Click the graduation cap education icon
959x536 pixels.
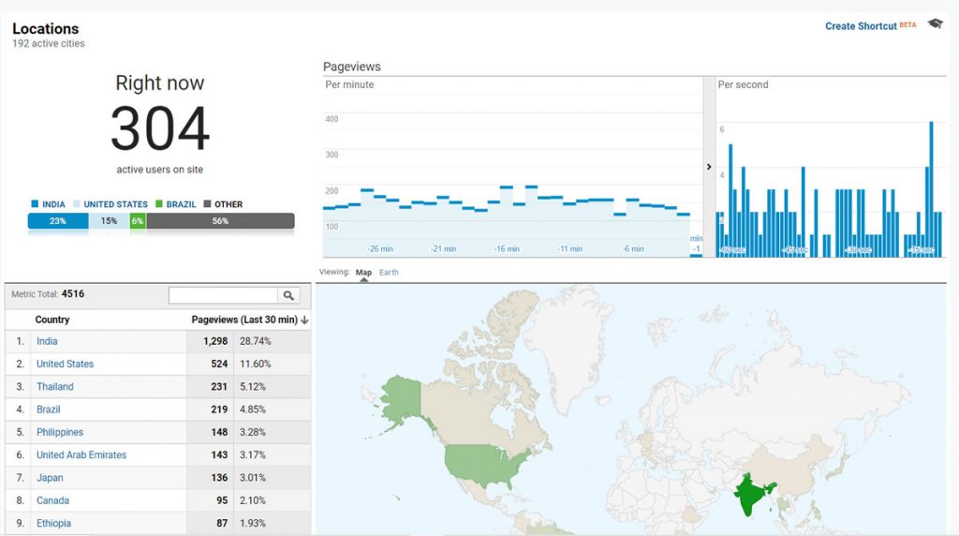(x=935, y=24)
